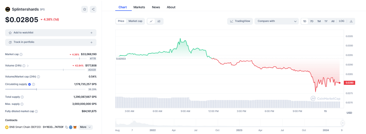Open the About tab
Screen dimensions: 366x134
tap(171, 7)
